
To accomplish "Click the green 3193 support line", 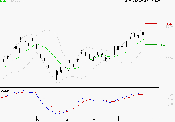I will coord(151,45).
